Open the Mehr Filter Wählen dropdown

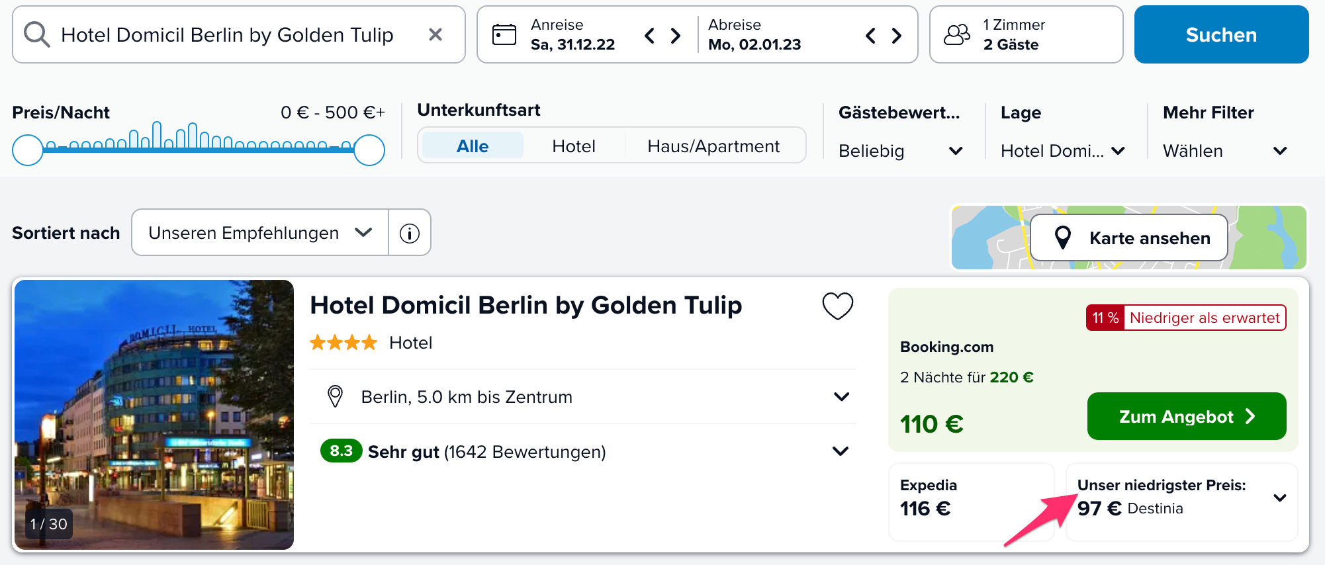[1225, 151]
